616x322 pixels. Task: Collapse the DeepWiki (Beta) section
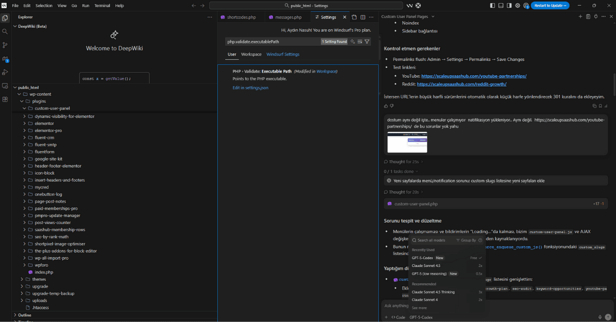click(14, 26)
